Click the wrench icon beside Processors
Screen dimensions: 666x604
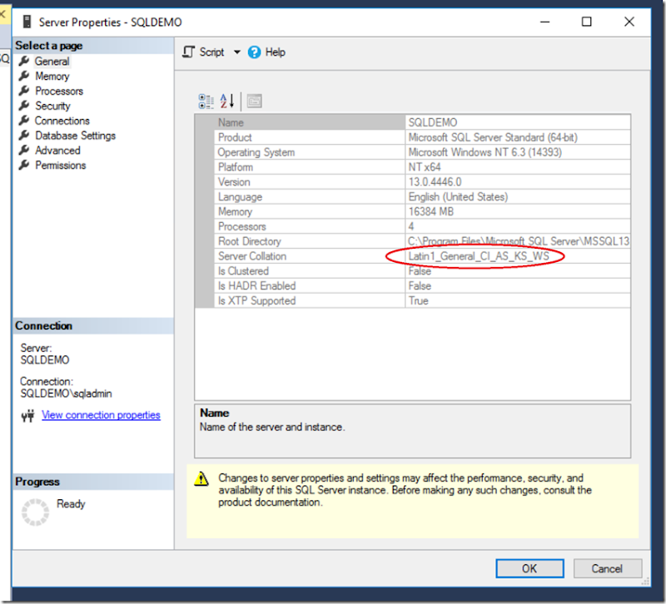(24, 91)
